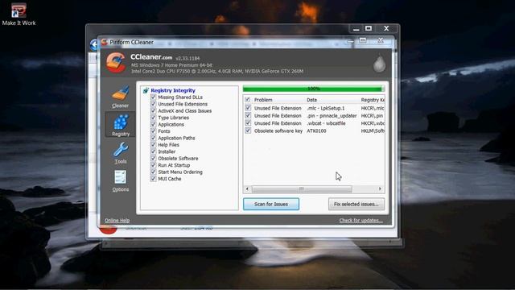
Task: Open the Online Help link
Action: tap(117, 220)
